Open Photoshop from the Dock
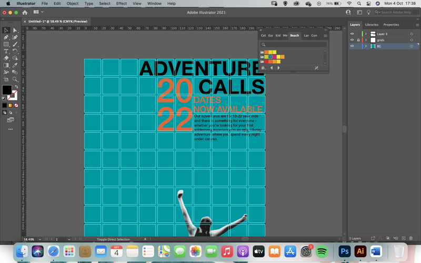This screenshot has width=421, height=263. click(345, 252)
